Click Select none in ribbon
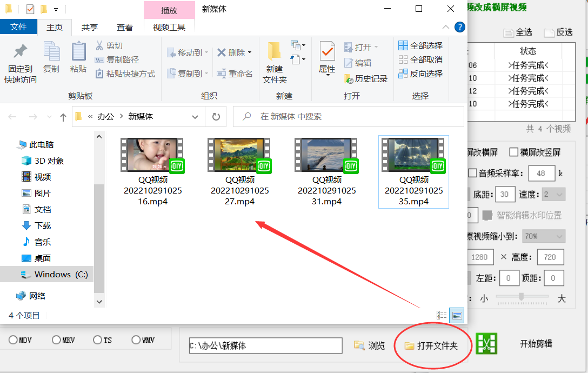The height and width of the screenshot is (373, 588). [x=420, y=59]
